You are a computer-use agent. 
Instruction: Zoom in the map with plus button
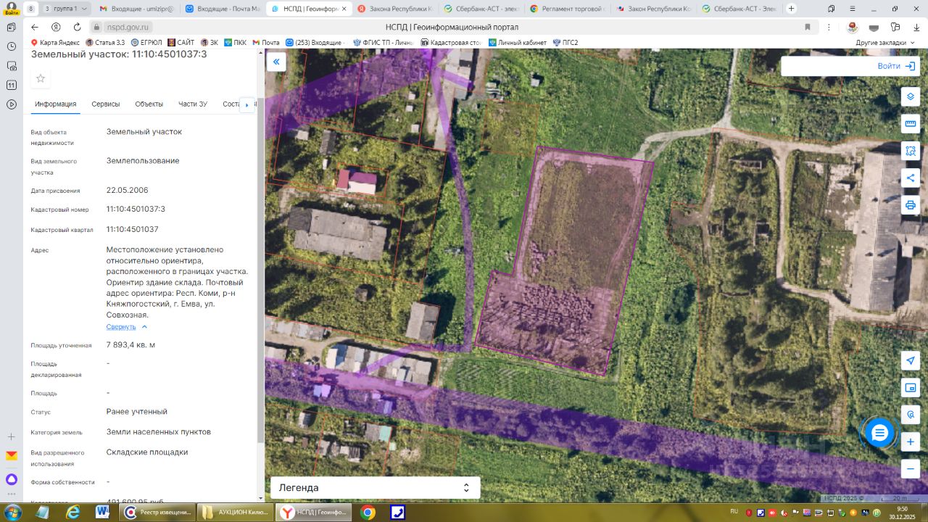pos(911,442)
